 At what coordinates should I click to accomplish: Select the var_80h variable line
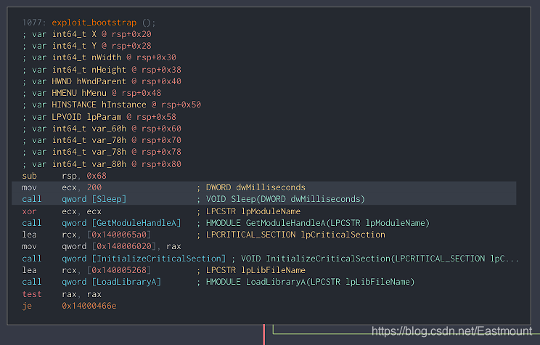[x=102, y=164]
